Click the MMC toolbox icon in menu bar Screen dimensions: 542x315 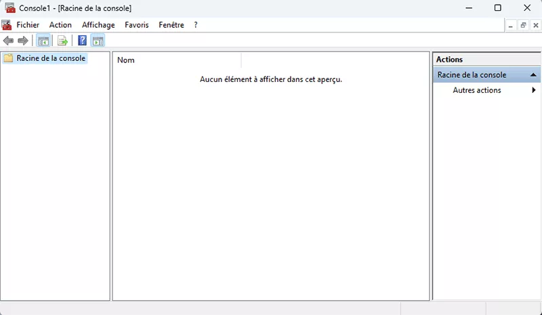click(7, 25)
